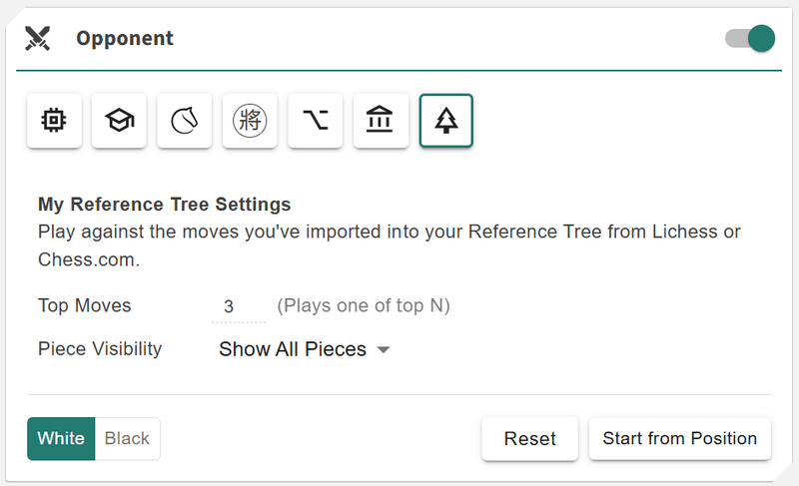Click the Top Moves number field
Image resolution: width=799 pixels, height=486 pixels.
(238, 306)
